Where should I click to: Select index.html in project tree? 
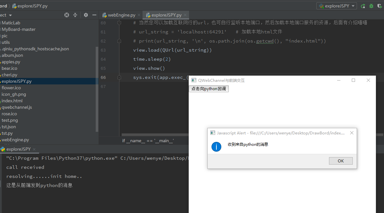(12, 101)
